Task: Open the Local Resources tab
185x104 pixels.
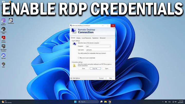Action: 86,38
